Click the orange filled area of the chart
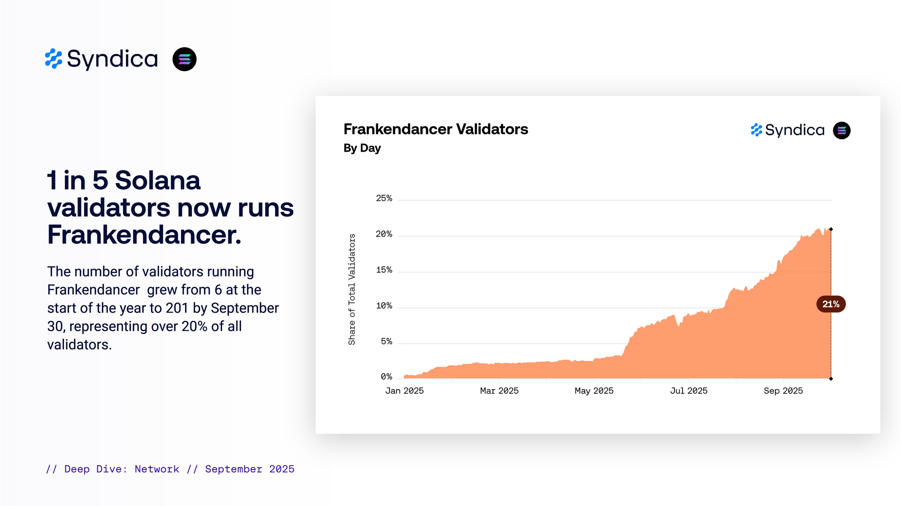This screenshot has width=901, height=506. pos(721,342)
